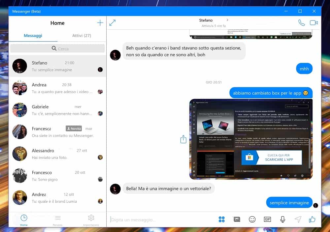Open Persone tab in bottom navigation
Screen dimensions: 330x232
[57, 220]
